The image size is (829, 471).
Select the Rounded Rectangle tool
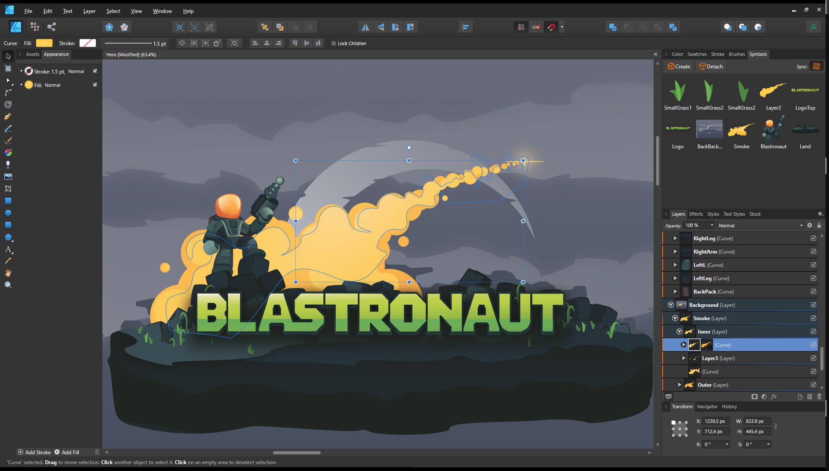(8, 225)
